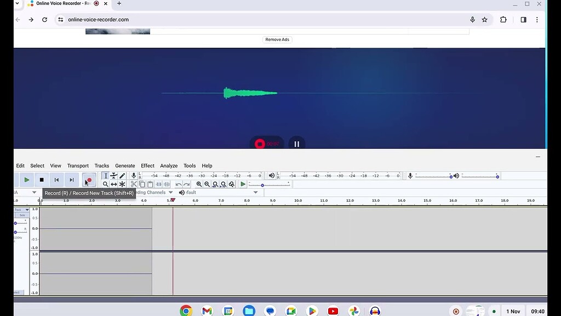The width and height of the screenshot is (561, 316).
Task: Select the Envelope tool
Action: (x=113, y=176)
